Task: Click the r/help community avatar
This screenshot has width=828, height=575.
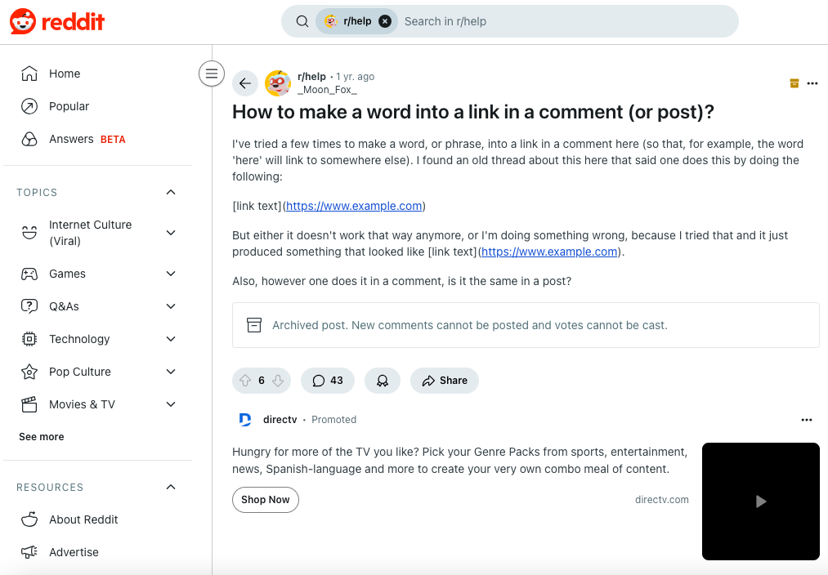Action: pos(278,83)
